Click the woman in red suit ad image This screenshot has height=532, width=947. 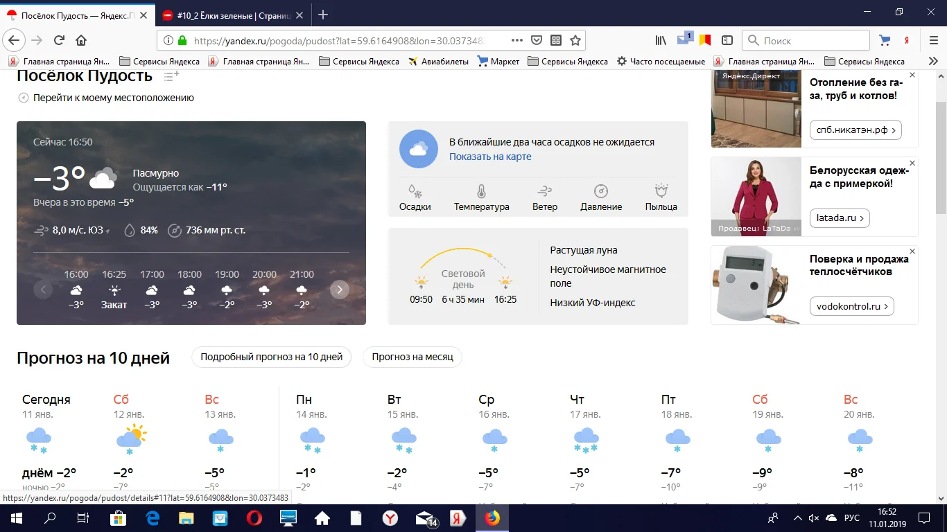coord(756,197)
